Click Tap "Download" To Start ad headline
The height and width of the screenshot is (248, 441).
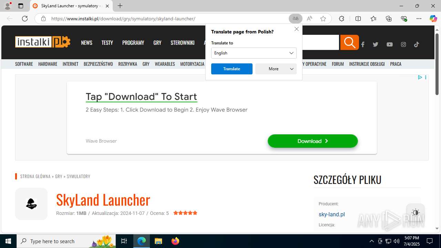coord(141,97)
